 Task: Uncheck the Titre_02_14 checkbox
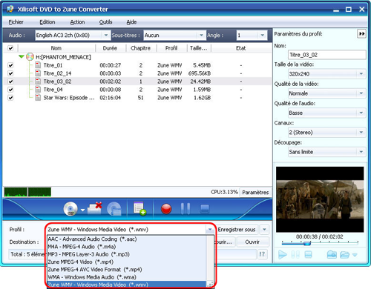10,73
